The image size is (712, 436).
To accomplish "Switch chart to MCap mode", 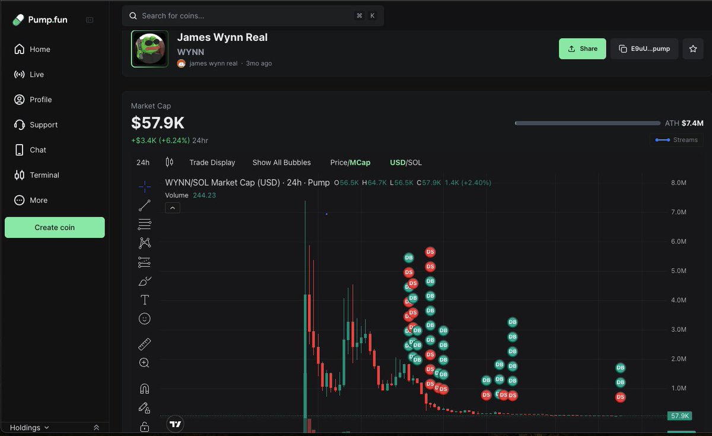I will click(x=360, y=163).
